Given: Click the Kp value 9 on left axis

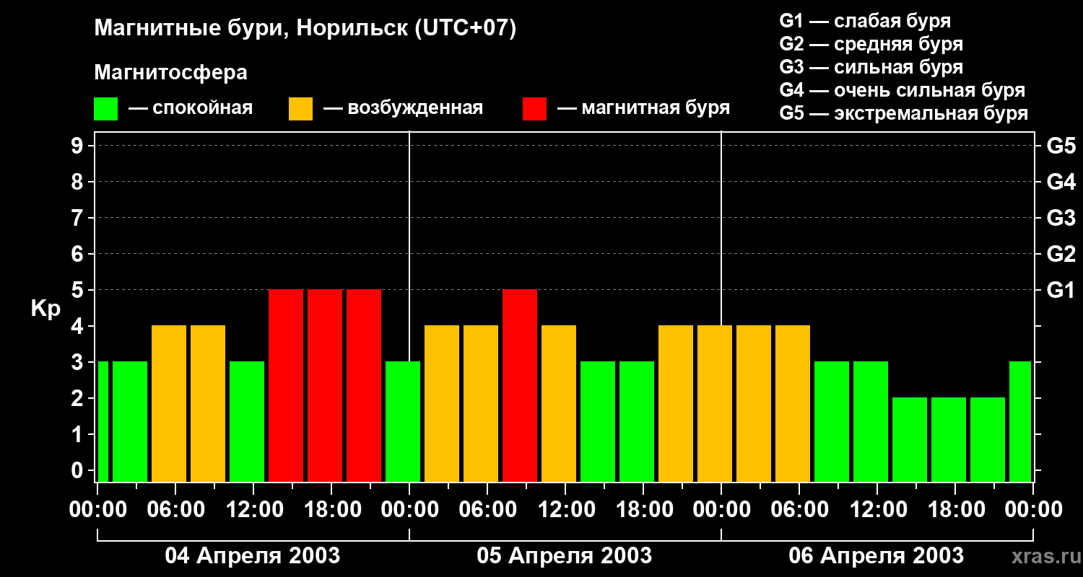Looking at the screenshot, I should pos(79,146).
